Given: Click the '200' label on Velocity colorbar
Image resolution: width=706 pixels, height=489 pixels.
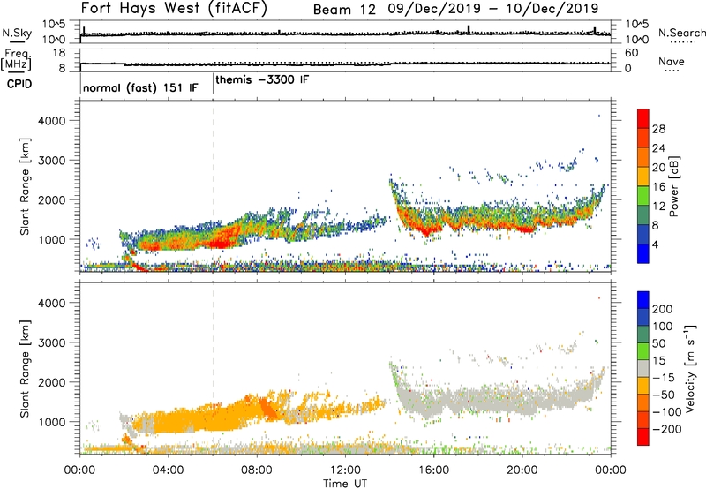Looking at the screenshot, I should [x=662, y=309].
